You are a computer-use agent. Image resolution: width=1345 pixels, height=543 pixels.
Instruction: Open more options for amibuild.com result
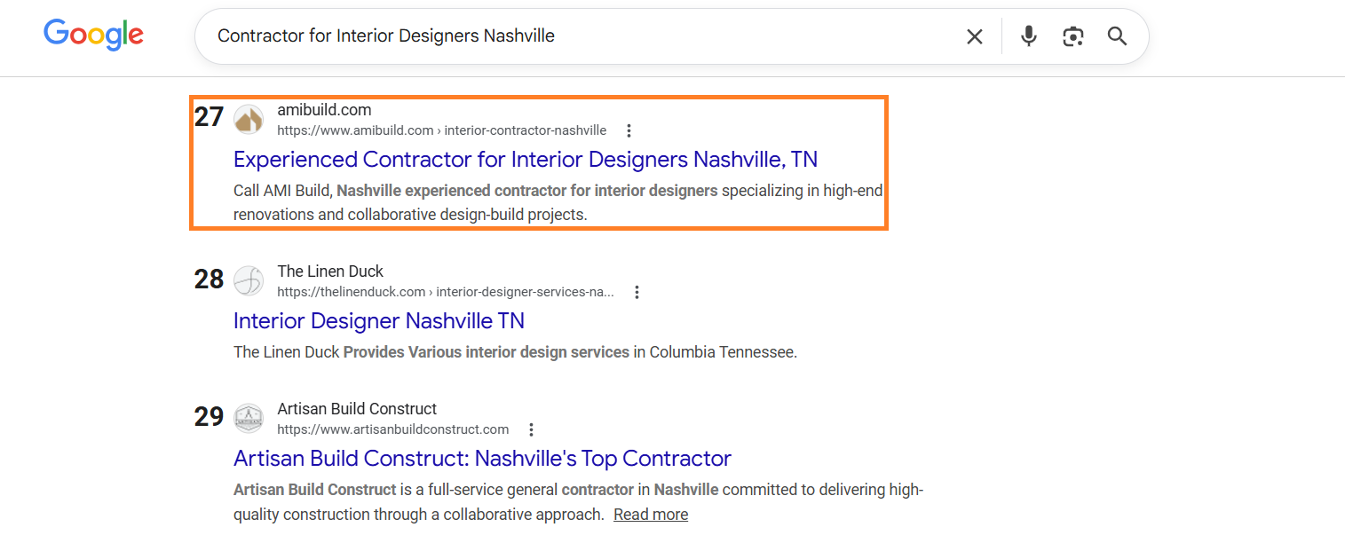(629, 130)
